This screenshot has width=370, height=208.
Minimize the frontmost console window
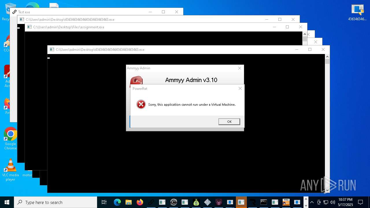click(x=297, y=49)
